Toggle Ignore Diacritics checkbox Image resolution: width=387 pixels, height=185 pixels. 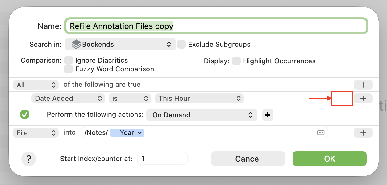click(69, 61)
